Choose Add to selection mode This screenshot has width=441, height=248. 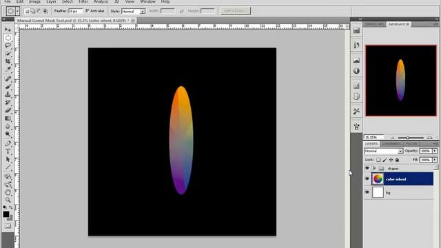coord(33,11)
